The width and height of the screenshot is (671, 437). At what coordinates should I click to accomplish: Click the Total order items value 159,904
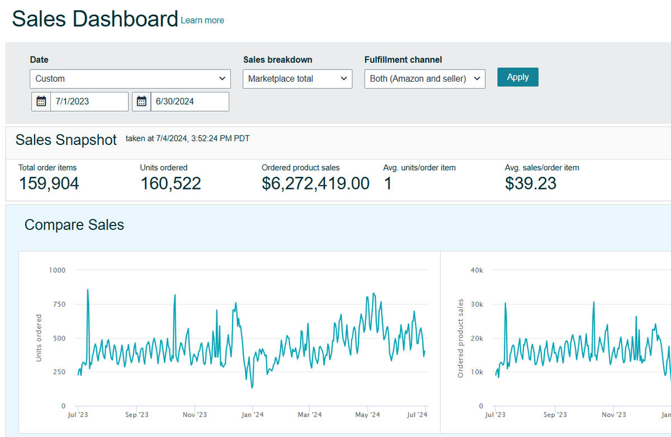[x=49, y=184]
